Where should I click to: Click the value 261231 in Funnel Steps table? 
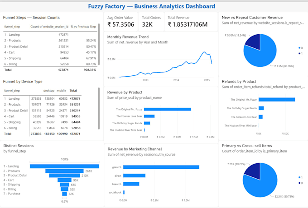pyautogui.click(x=63, y=41)
